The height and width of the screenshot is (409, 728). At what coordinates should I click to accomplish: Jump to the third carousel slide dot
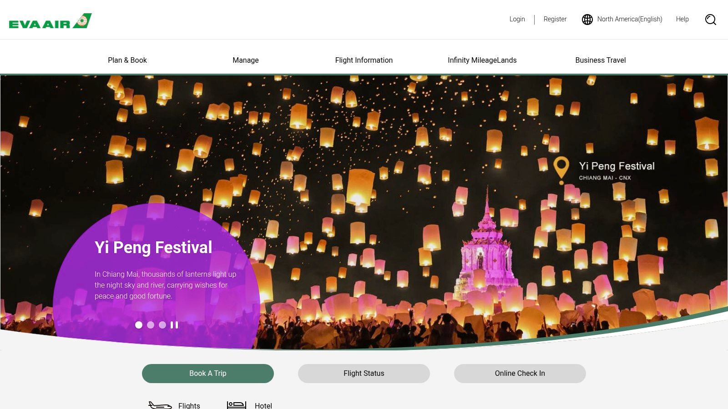click(162, 325)
